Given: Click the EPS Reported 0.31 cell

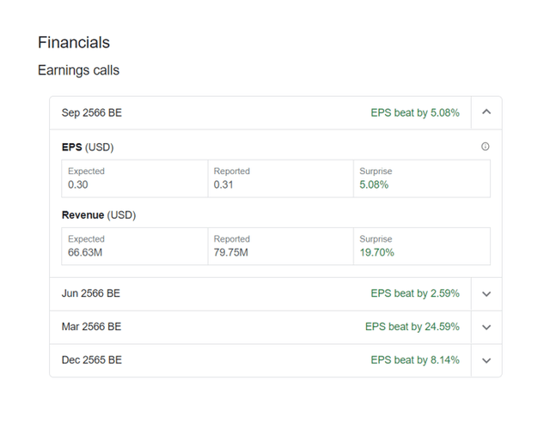Looking at the screenshot, I should 281,178.
